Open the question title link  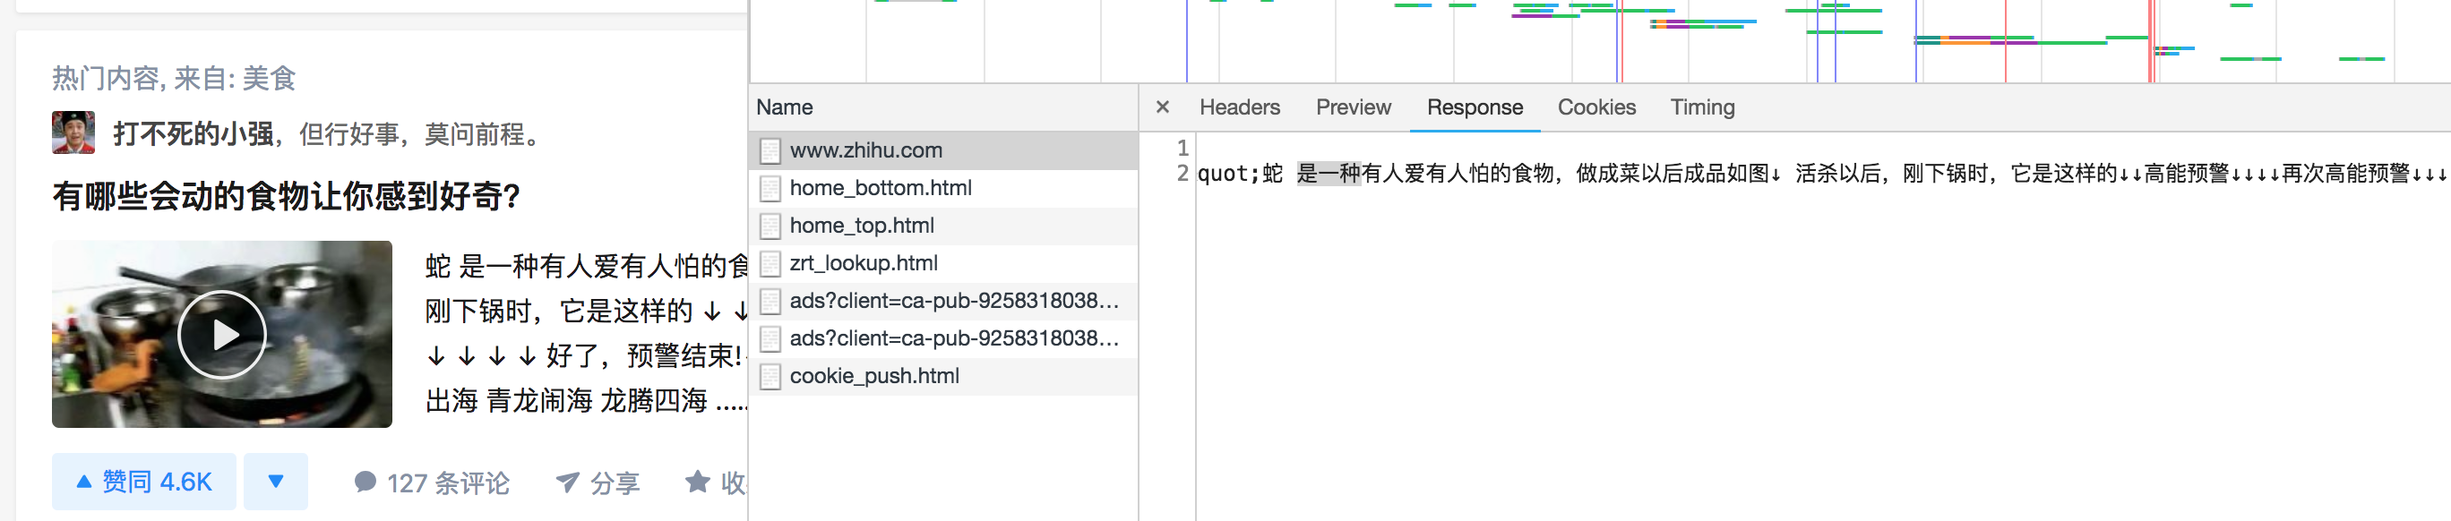coord(287,197)
